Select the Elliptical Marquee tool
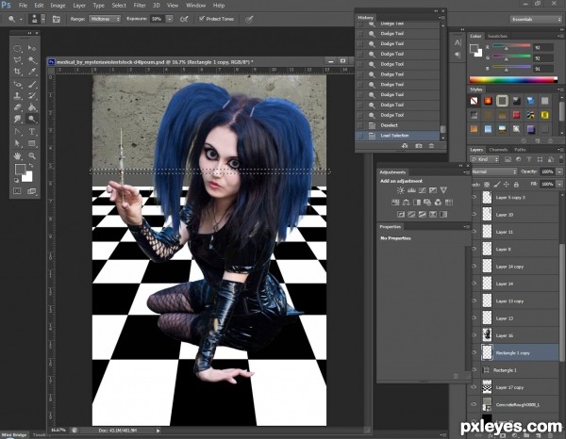This screenshot has height=439, width=566. click(x=17, y=48)
